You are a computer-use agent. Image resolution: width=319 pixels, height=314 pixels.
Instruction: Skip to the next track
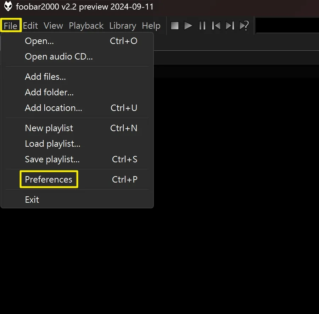230,26
